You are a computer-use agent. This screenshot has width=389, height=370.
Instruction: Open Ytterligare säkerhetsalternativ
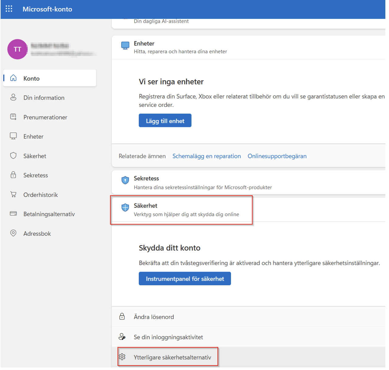[x=249, y=357]
